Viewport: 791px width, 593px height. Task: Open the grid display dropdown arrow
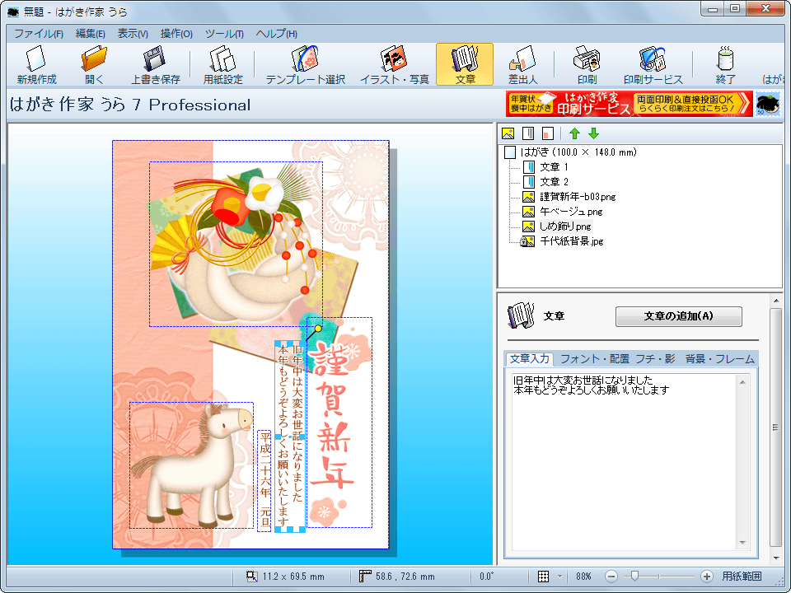(560, 577)
